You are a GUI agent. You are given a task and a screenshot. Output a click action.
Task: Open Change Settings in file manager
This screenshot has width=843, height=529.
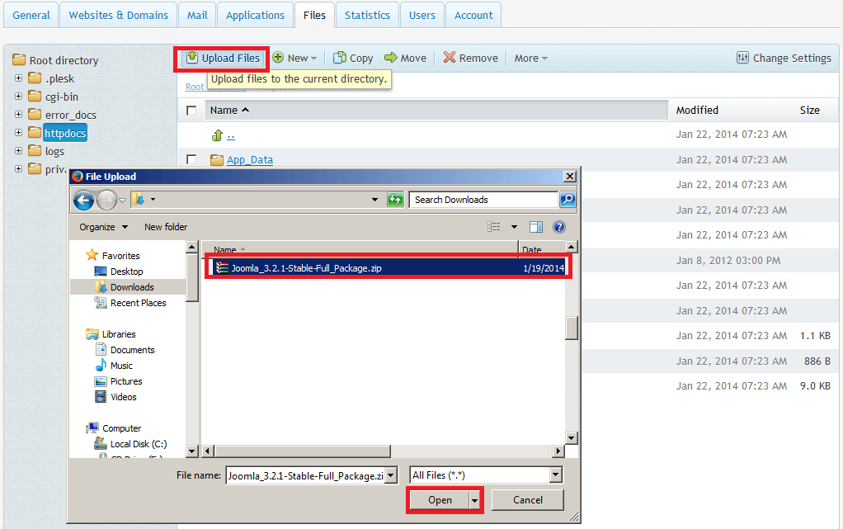(x=783, y=58)
